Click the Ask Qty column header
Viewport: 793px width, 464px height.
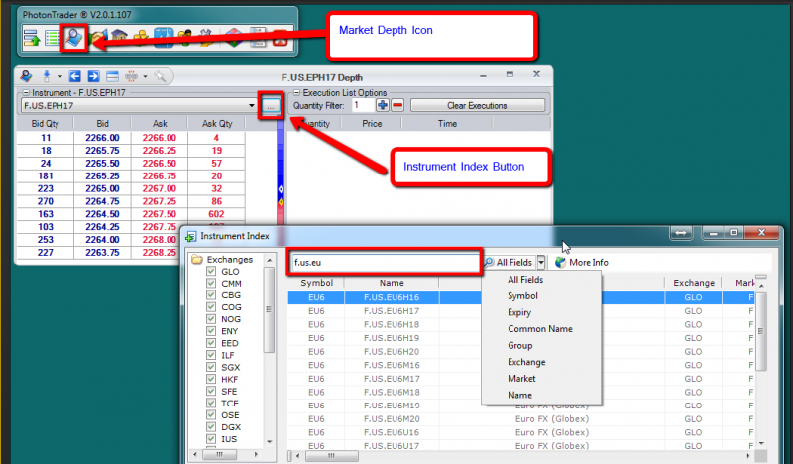pyautogui.click(x=217, y=124)
